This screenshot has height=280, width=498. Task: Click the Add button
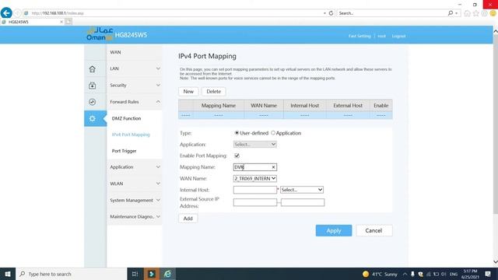(x=188, y=219)
